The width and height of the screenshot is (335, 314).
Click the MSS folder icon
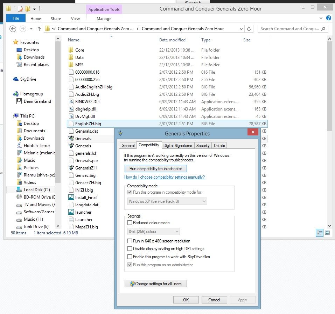point(71,65)
